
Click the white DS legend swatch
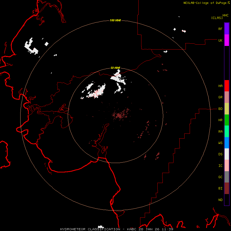click(x=227, y=154)
